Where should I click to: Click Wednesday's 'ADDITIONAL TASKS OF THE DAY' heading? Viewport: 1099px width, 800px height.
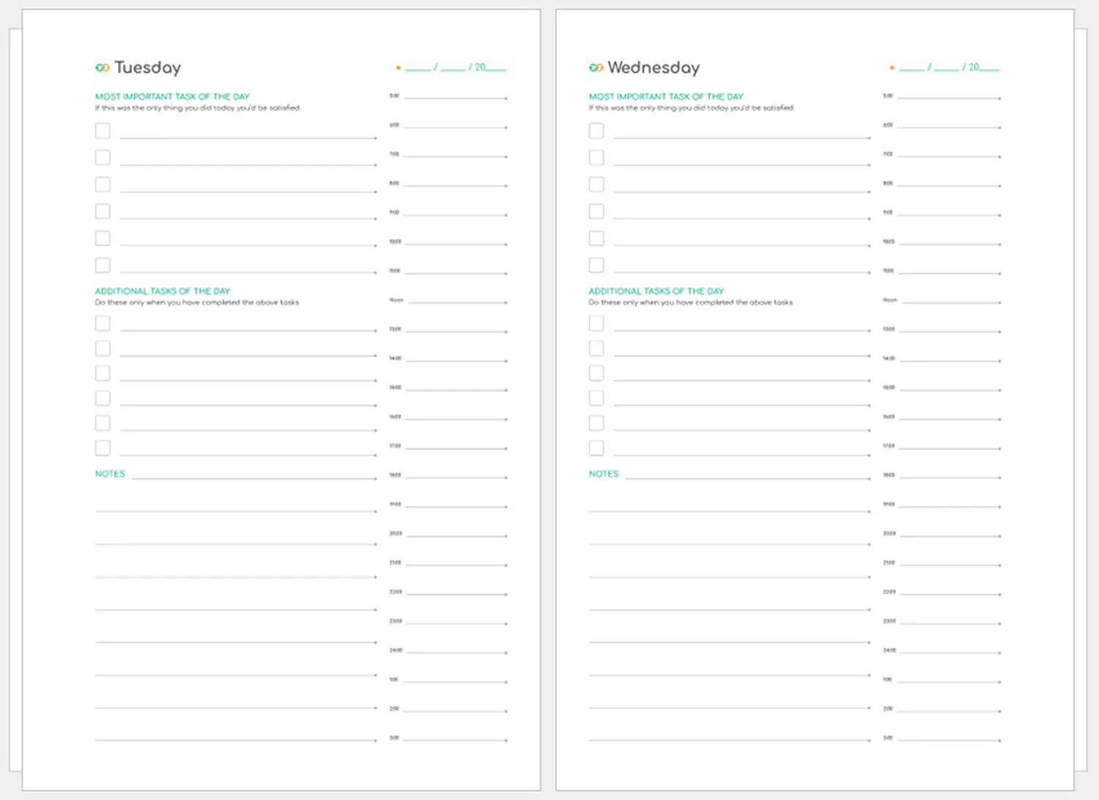656,291
